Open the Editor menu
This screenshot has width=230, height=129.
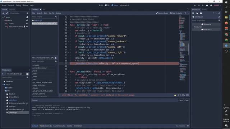click(x=25, y=5)
